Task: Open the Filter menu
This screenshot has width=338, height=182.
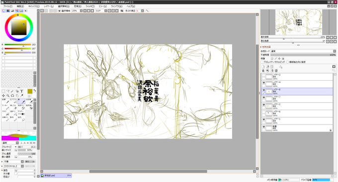Action: (90, 6)
